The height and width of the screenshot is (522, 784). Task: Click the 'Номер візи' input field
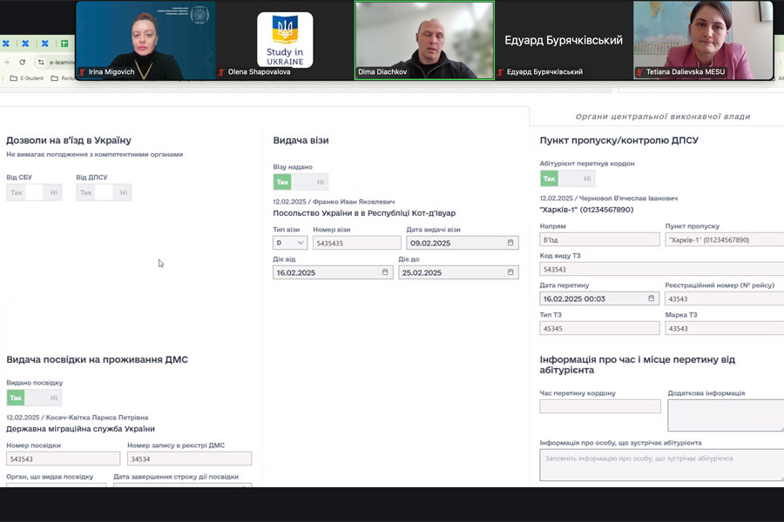click(356, 243)
